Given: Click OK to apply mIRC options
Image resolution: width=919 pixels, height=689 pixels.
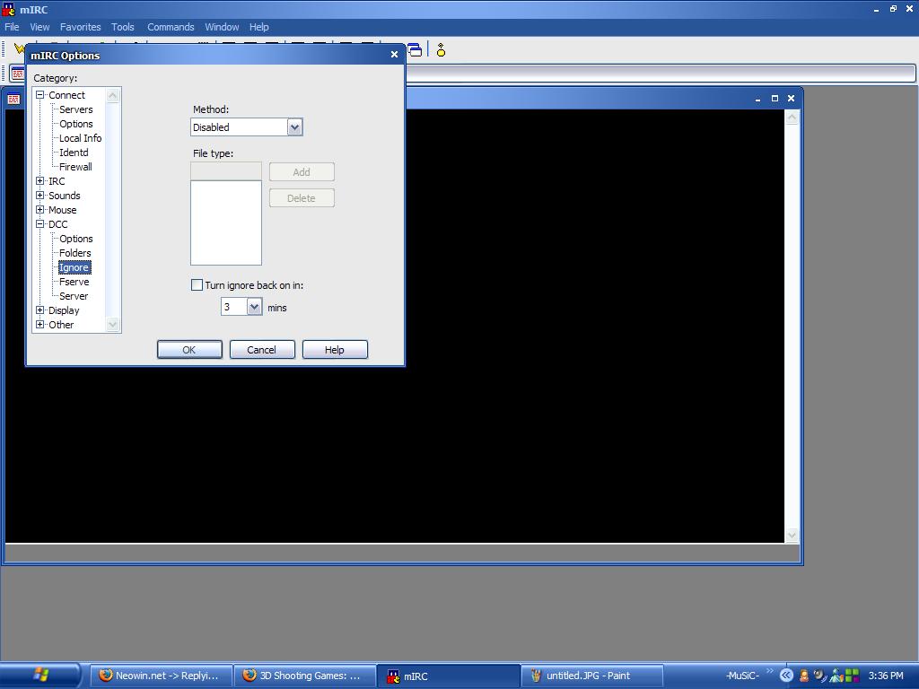Looking at the screenshot, I should point(189,349).
